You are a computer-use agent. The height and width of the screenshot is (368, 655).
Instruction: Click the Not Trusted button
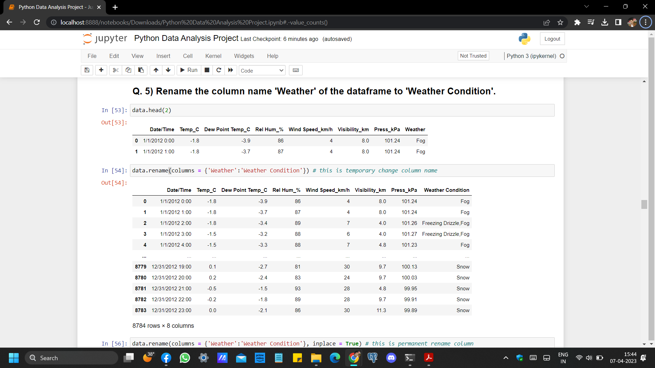click(x=473, y=56)
